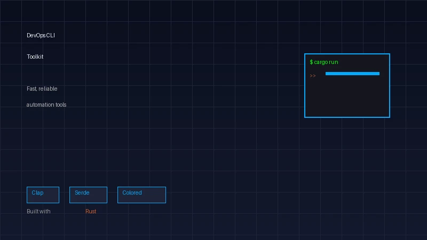
Task: Click the "Fast, reliable" tagline text
Action: pyautogui.click(x=42, y=89)
